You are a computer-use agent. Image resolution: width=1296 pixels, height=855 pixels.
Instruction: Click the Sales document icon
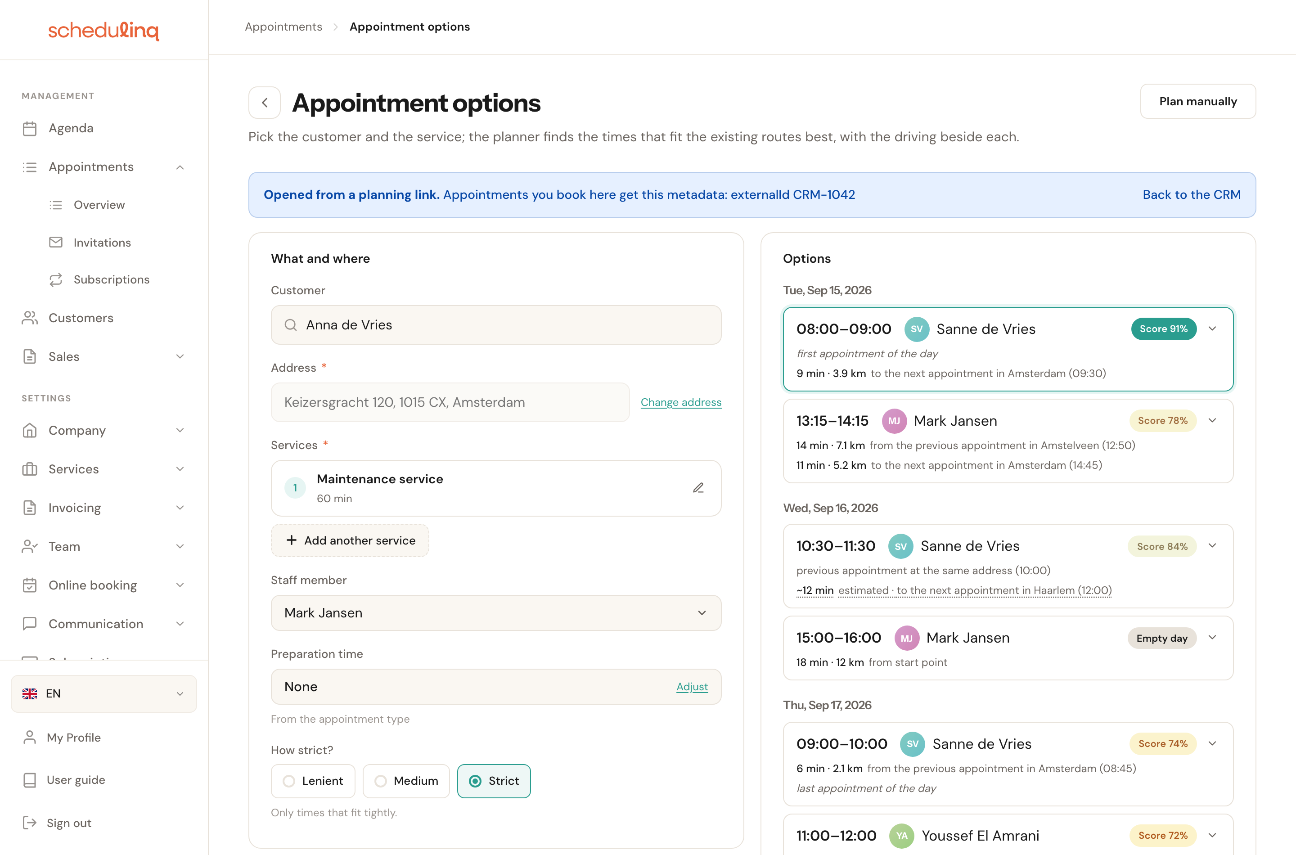[x=30, y=356]
